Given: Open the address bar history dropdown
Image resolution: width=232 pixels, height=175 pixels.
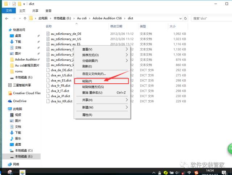Looking at the screenshot, I should (180, 18).
